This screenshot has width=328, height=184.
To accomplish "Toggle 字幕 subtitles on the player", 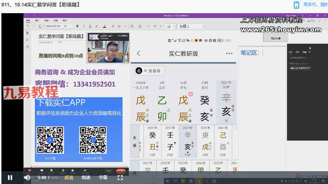I will tap(103, 178).
